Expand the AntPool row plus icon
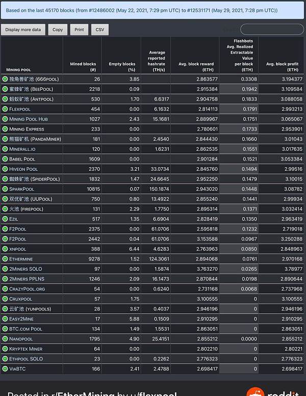 (5, 99)
